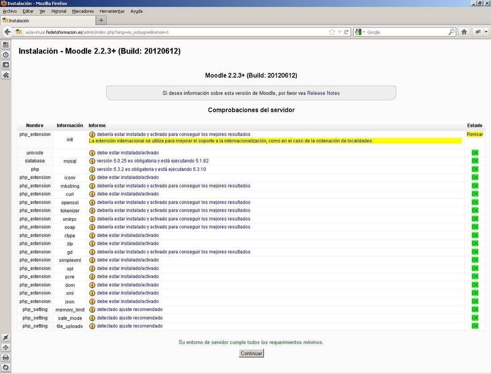This screenshot has width=491, height=374.
Task: Open the Ayuda menu
Action: point(136,11)
